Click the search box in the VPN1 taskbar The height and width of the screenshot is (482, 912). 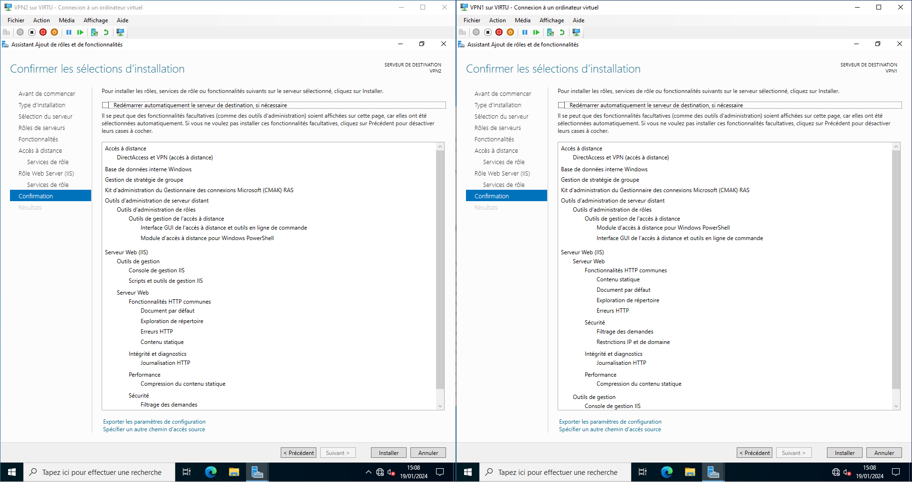[557, 472]
